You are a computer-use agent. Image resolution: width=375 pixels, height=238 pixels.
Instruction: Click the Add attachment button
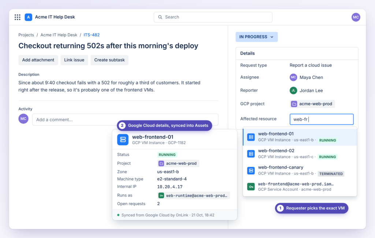point(38,60)
